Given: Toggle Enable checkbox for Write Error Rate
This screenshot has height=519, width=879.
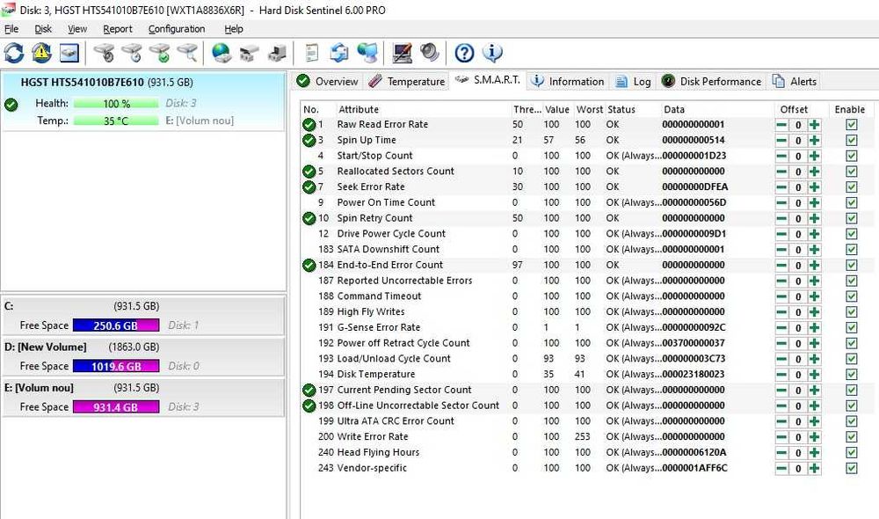Looking at the screenshot, I should tap(852, 437).
